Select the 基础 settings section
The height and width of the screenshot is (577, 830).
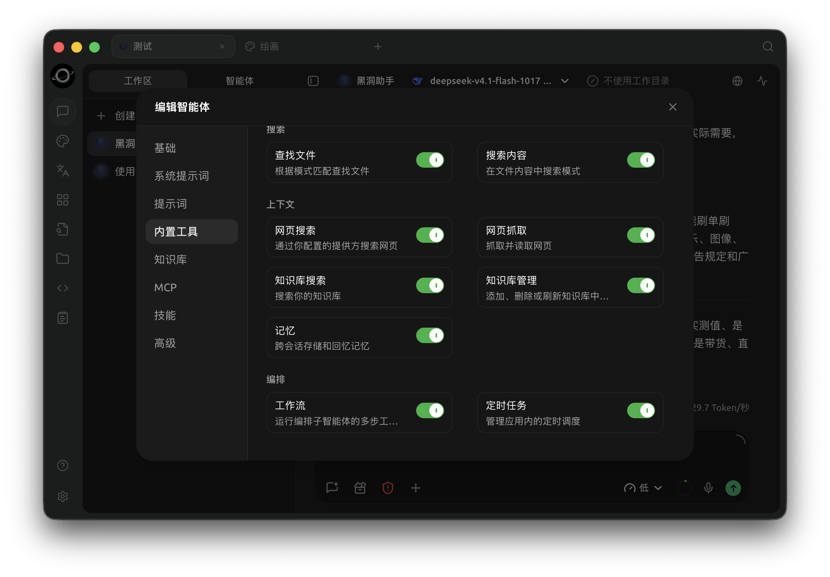point(192,148)
